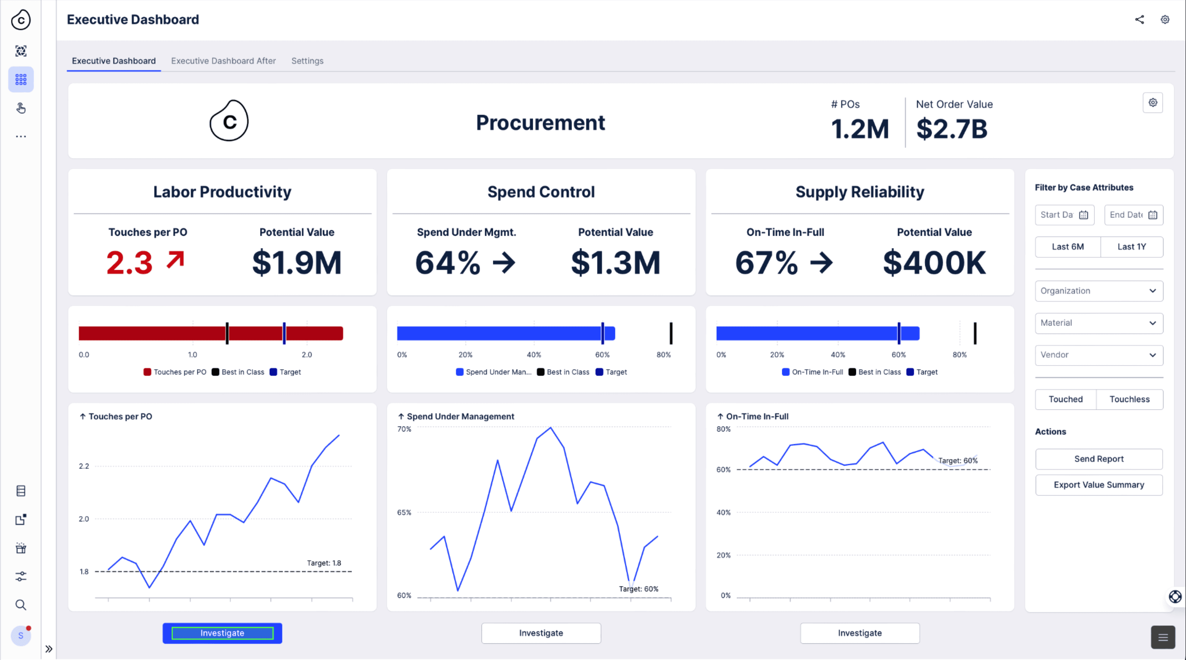Click the gear icon in Procurement banner
The width and height of the screenshot is (1186, 660).
pyautogui.click(x=1153, y=103)
